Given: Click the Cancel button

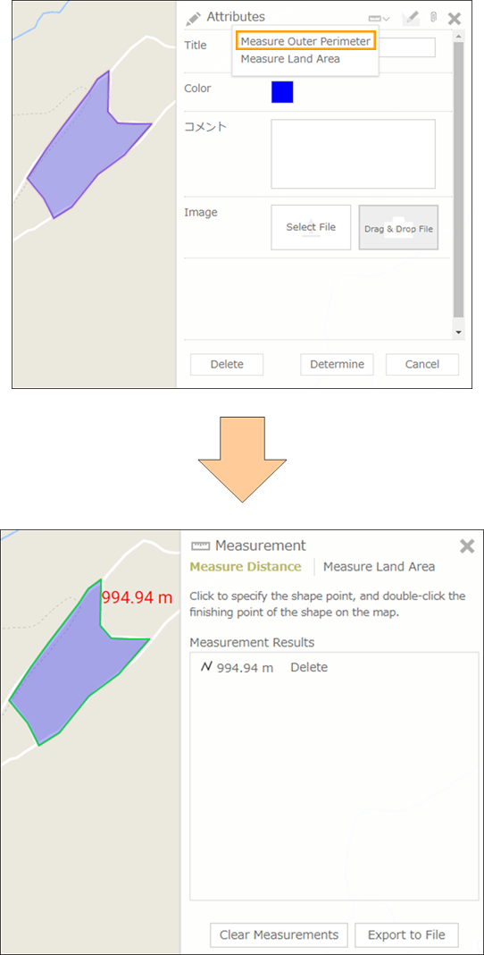Looking at the screenshot, I should pyautogui.click(x=422, y=364).
